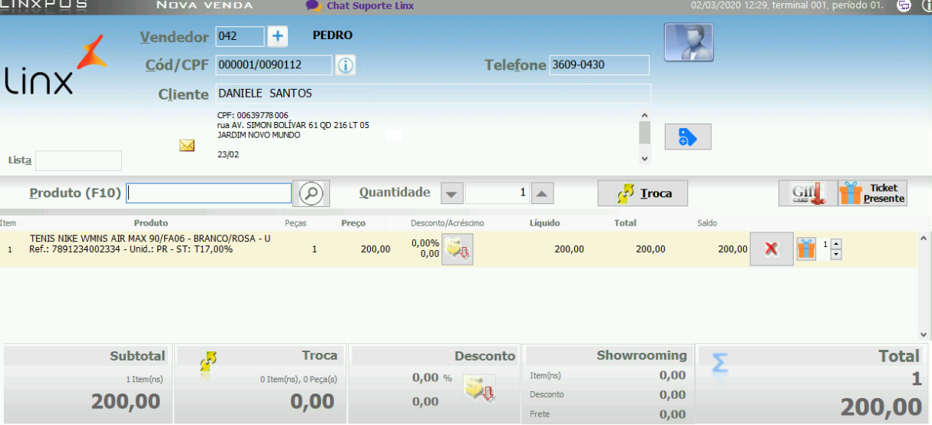Click the sigma Total icon

point(719,362)
